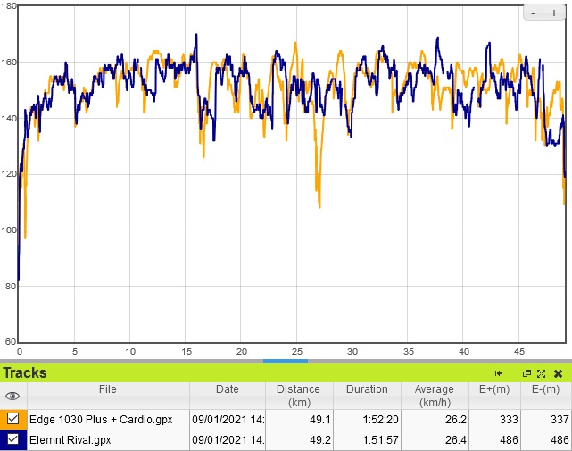
Task: Sort by Distance (km) column header
Action: pyautogui.click(x=298, y=396)
